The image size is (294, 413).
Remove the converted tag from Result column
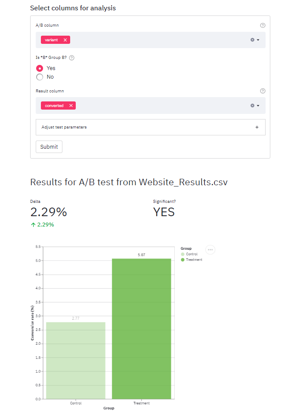71,106
